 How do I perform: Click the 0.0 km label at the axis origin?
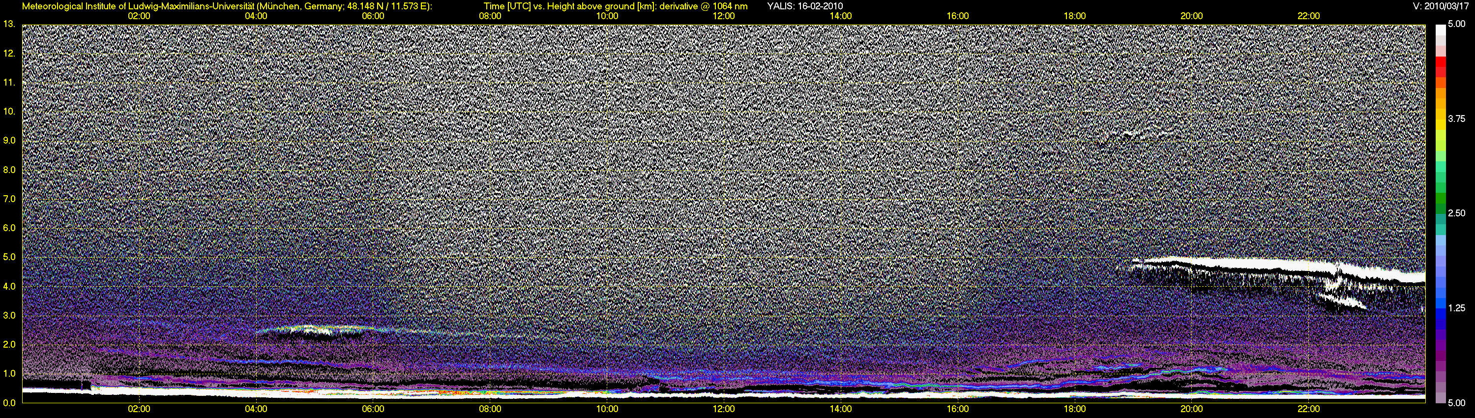coord(10,403)
